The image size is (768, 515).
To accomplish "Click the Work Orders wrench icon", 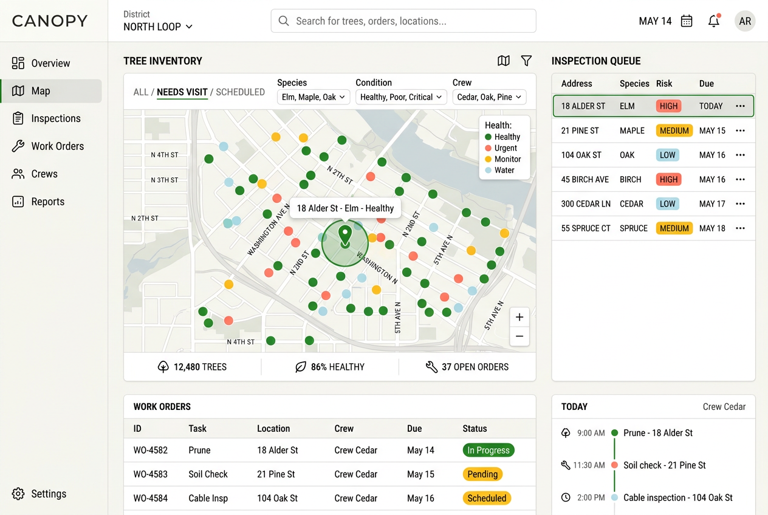I will [x=18, y=146].
